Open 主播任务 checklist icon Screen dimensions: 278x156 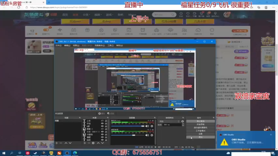pyautogui.click(x=129, y=31)
